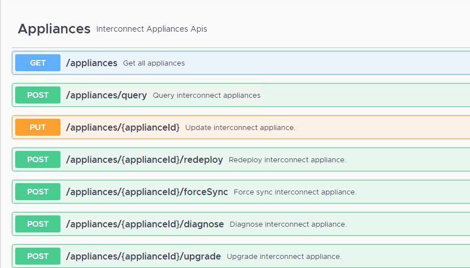
Task: Open the /appliances/{applianceId}/upgrade path
Action: (x=143, y=256)
